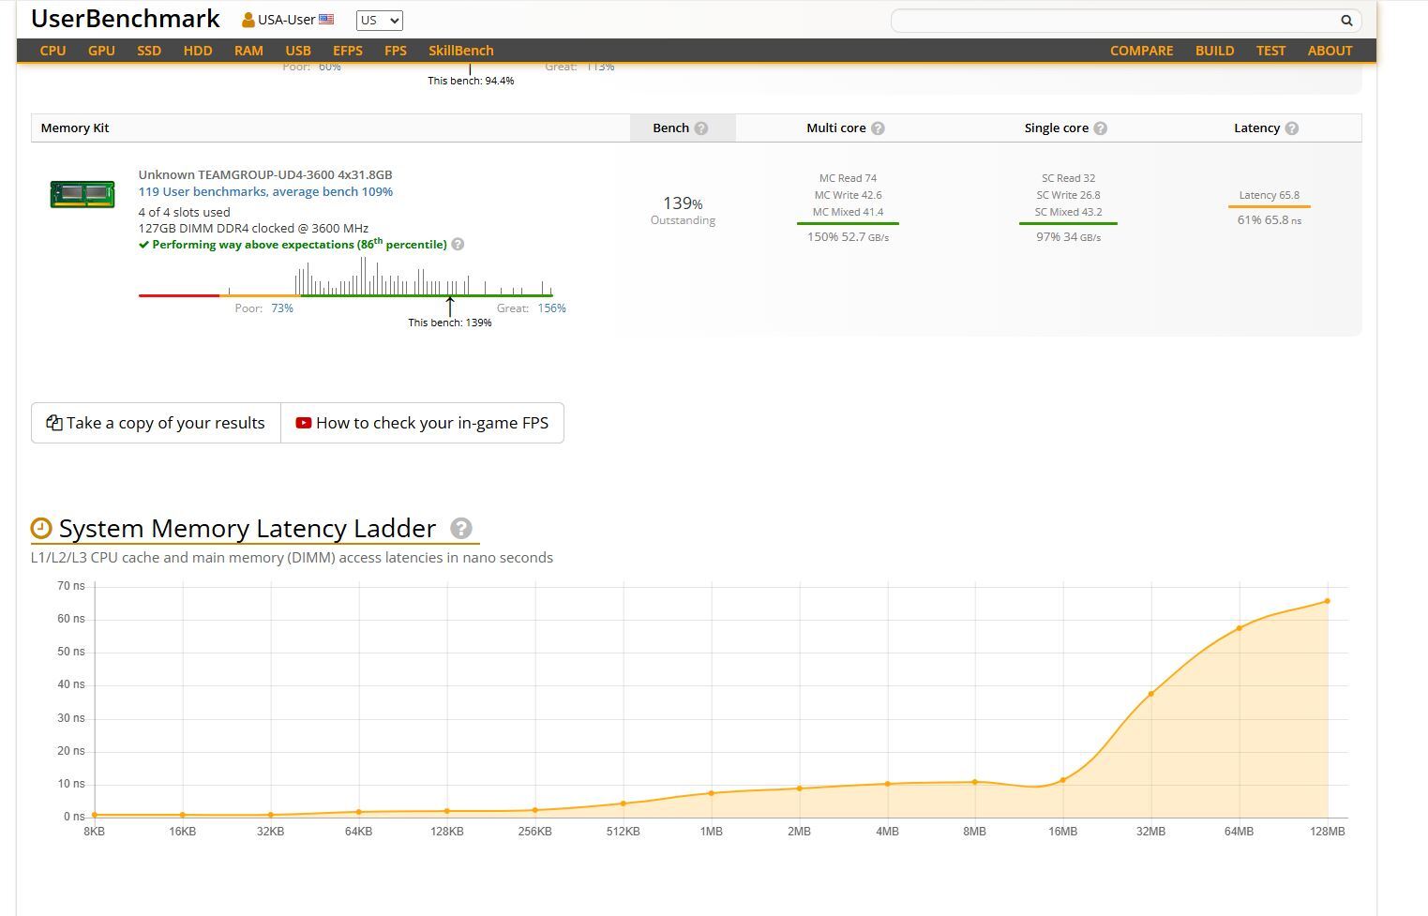Click the copy icon in results button
1428x916 pixels.
click(x=54, y=423)
